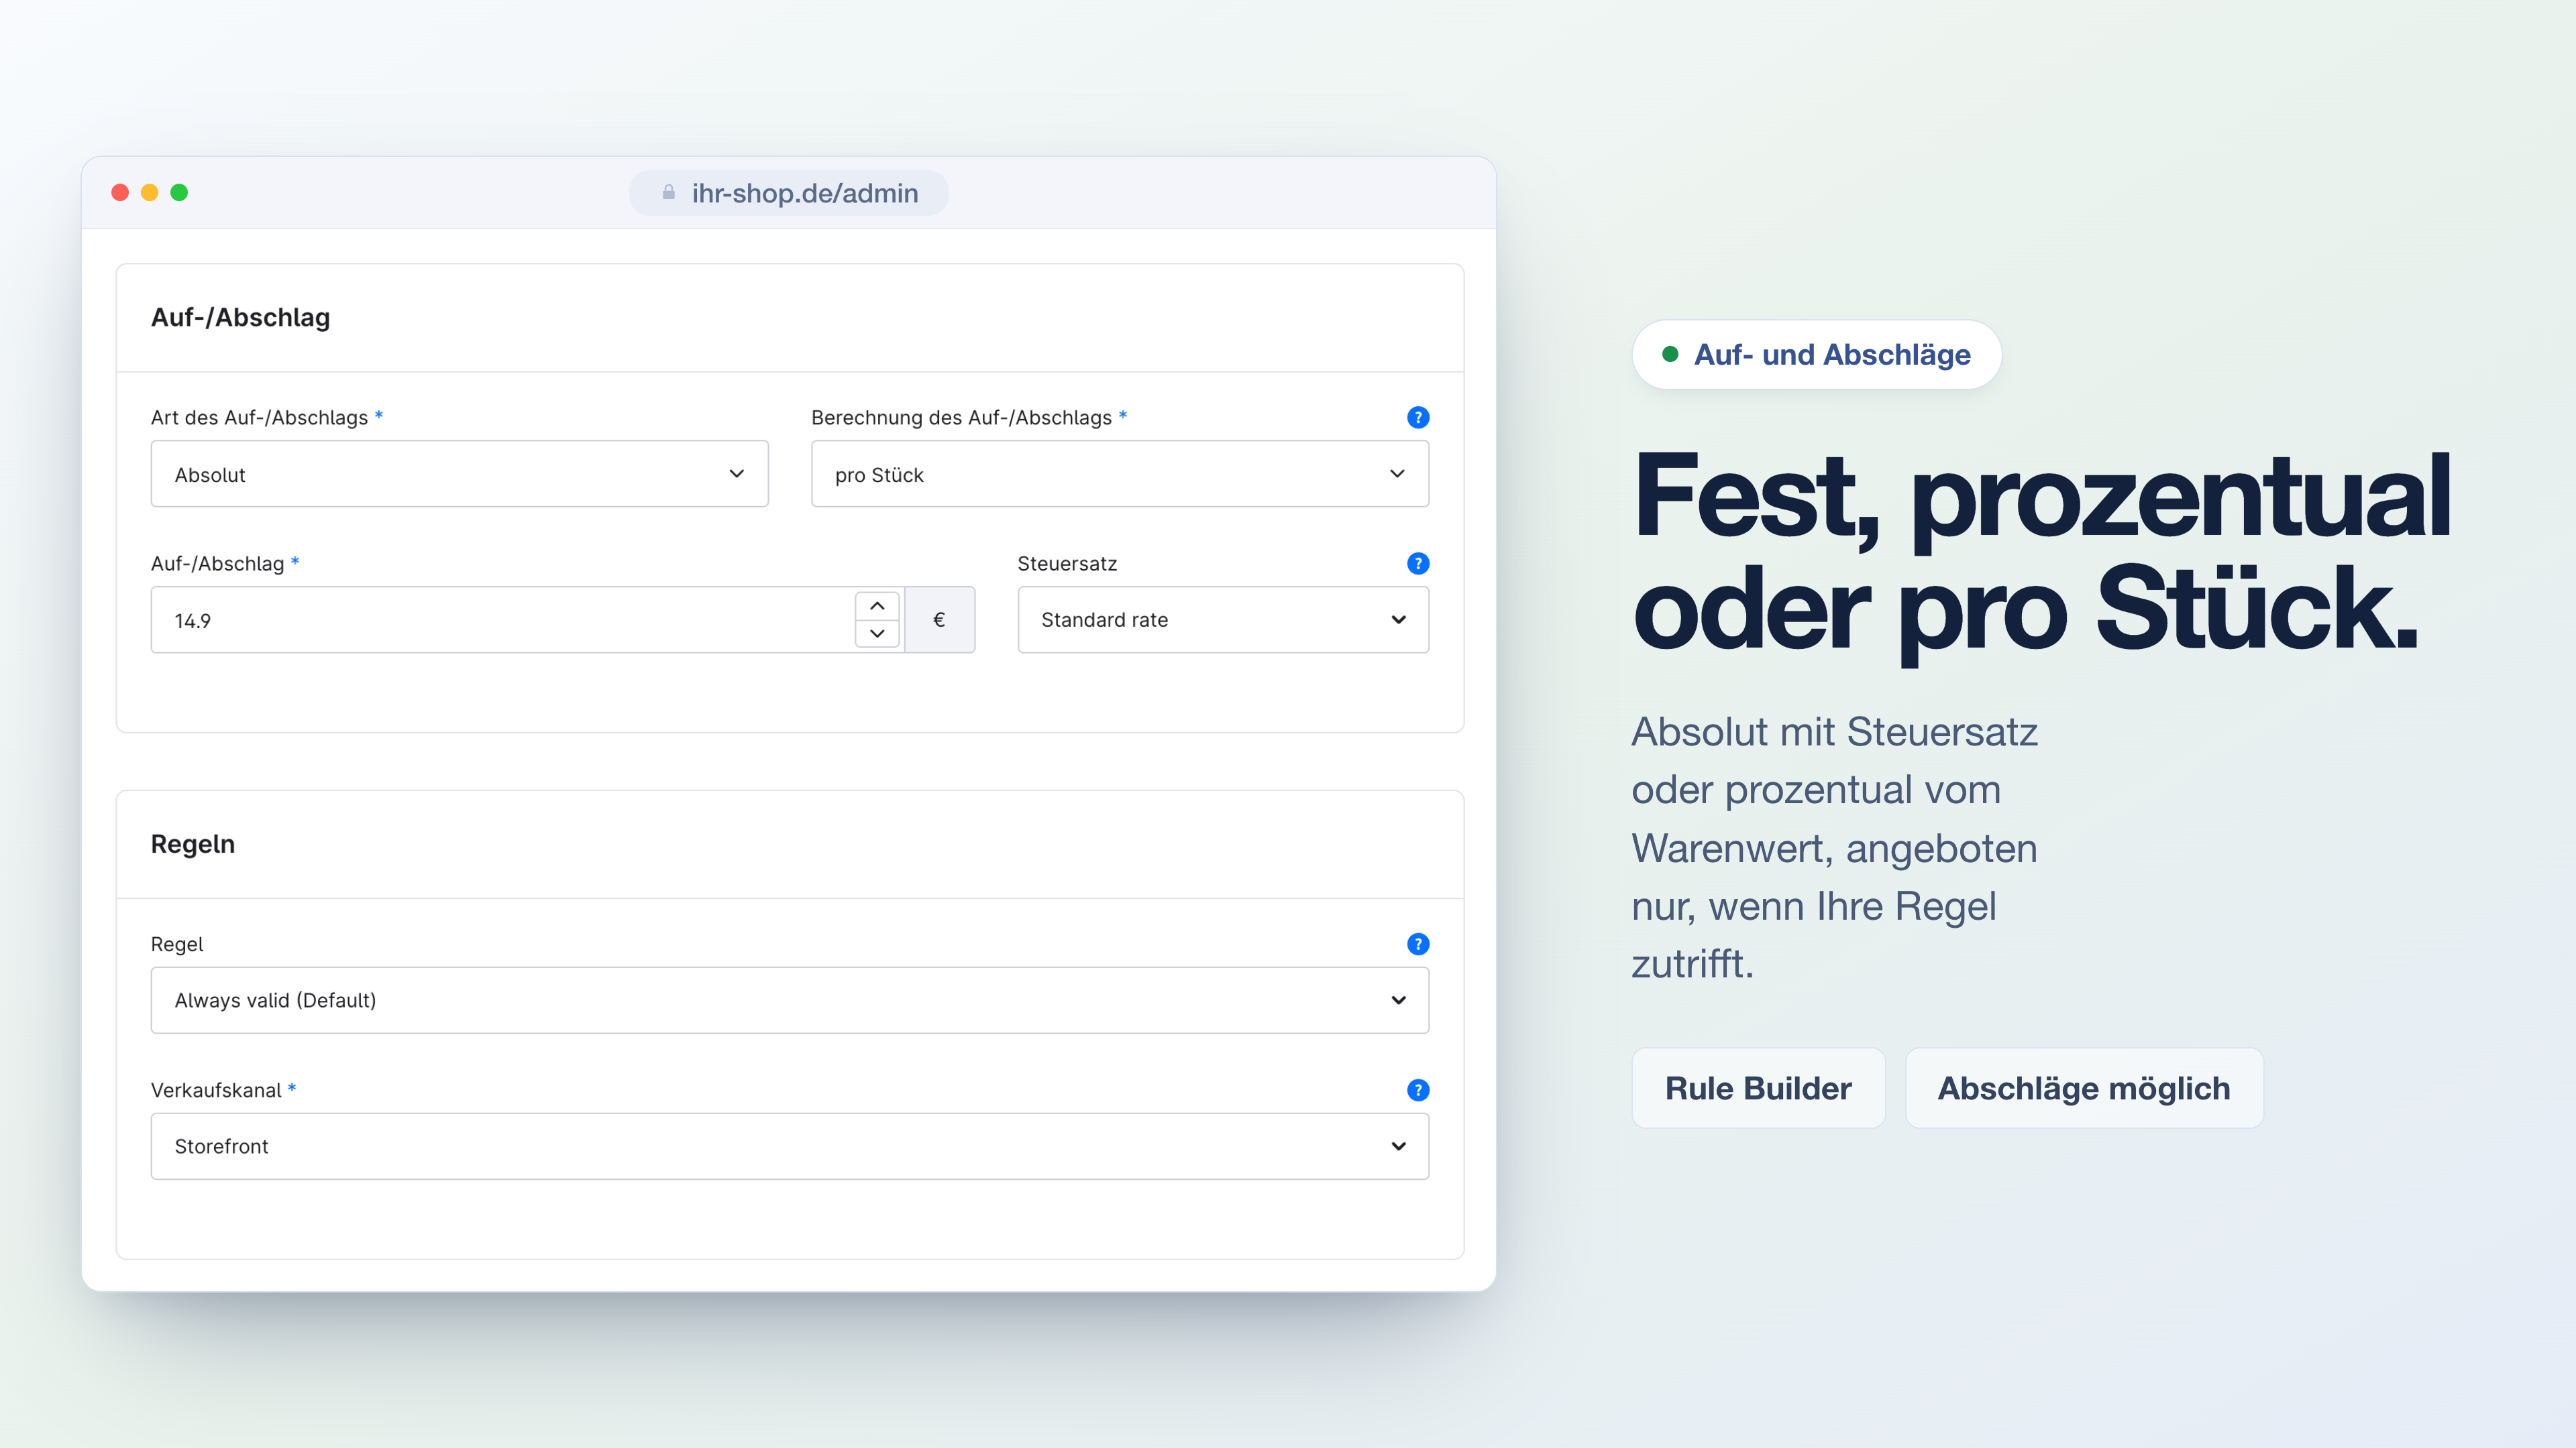Click the Verkaufskanal field label
This screenshot has width=2576, height=1448.
click(x=216, y=1089)
